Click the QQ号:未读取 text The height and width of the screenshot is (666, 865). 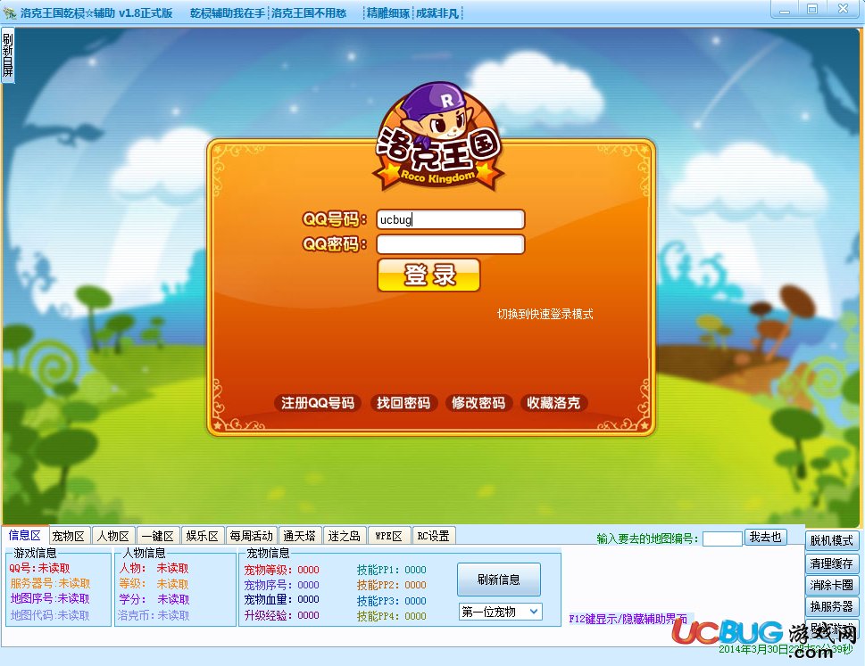pos(39,568)
